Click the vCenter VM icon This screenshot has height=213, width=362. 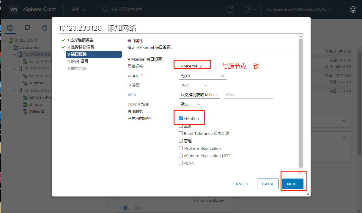click(25, 83)
